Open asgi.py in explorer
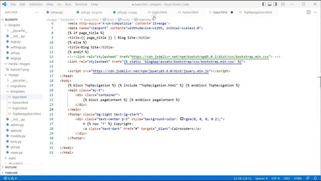 (16, 42)
